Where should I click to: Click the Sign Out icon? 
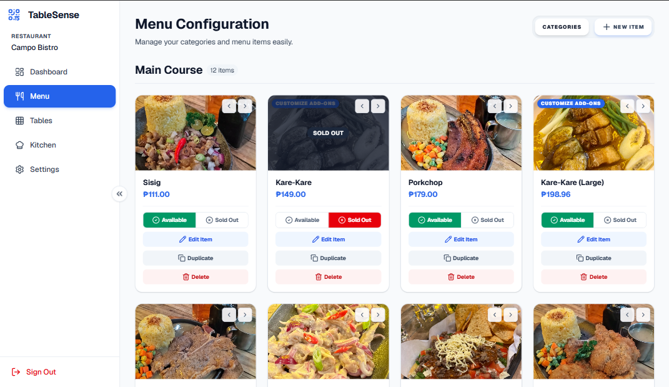[x=16, y=371]
